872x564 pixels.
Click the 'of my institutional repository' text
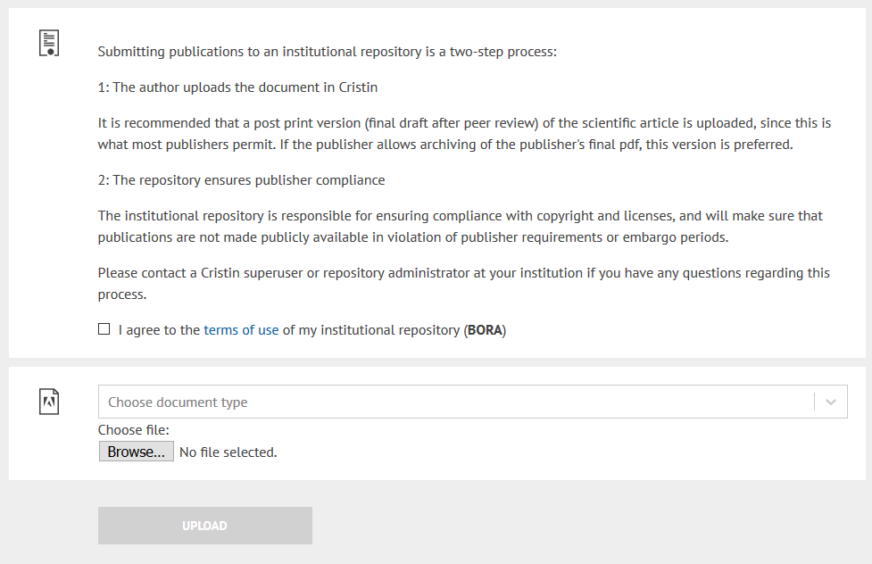[370, 330]
